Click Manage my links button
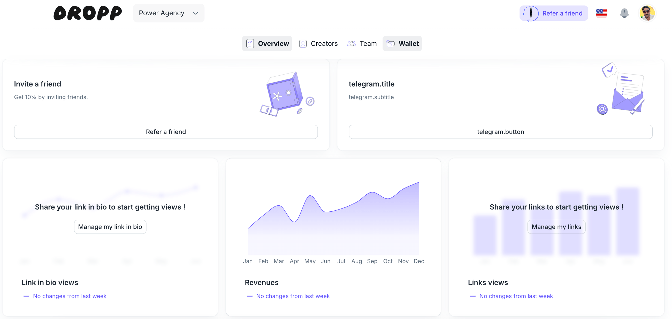This screenshot has height=319, width=672. pos(556,227)
